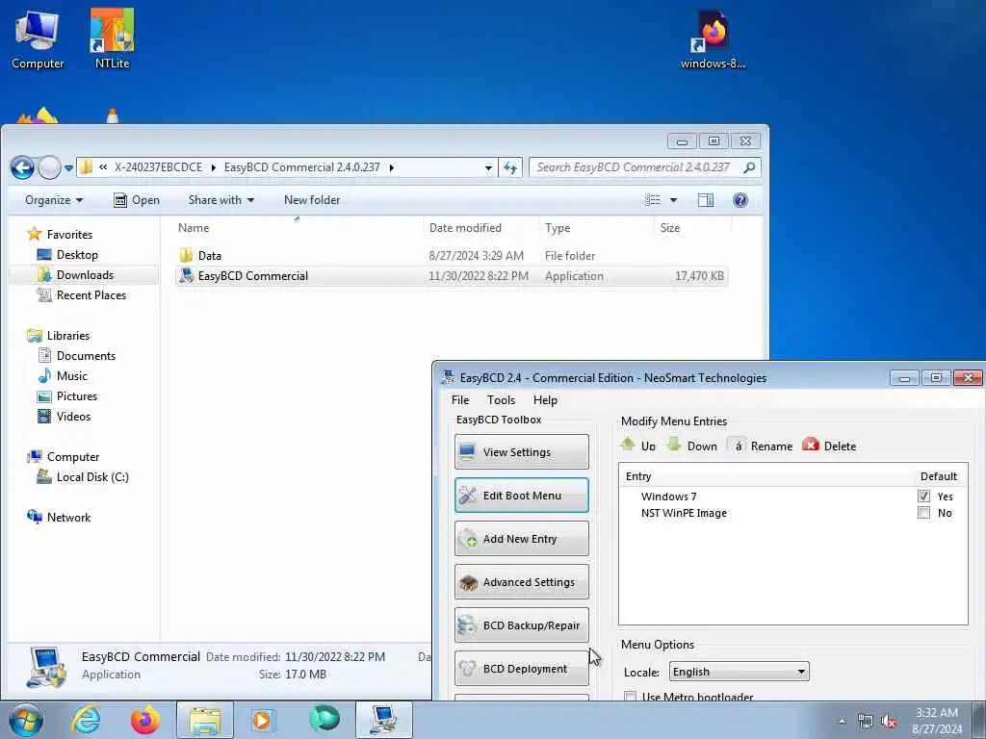Create a New folder
Screen dimensions: 986x739
pos(311,200)
